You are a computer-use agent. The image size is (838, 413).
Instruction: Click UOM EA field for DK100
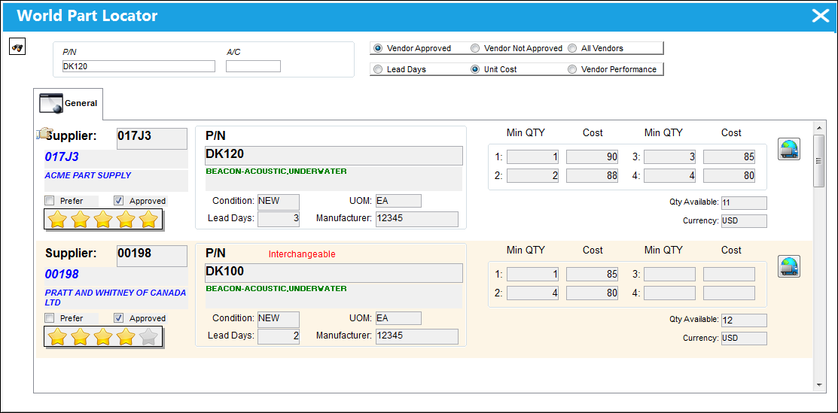(x=399, y=318)
